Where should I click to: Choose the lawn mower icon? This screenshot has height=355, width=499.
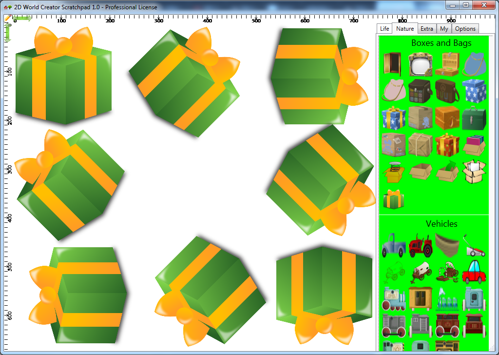click(474, 245)
